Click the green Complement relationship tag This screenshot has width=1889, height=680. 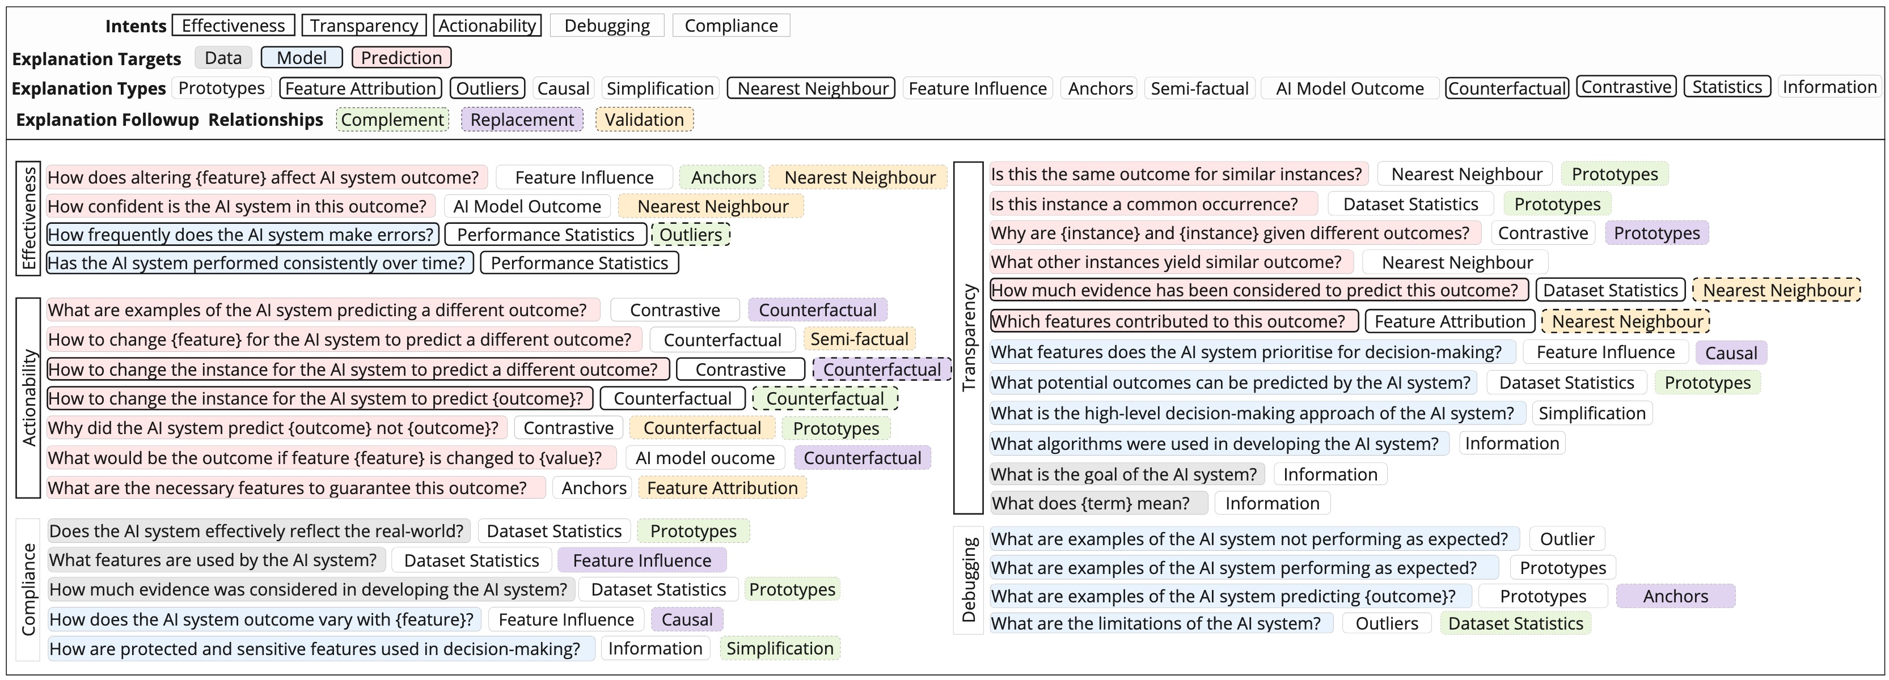[x=392, y=120]
